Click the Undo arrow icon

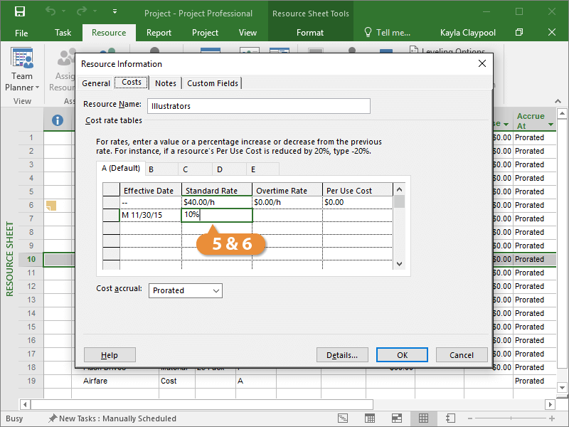point(50,12)
